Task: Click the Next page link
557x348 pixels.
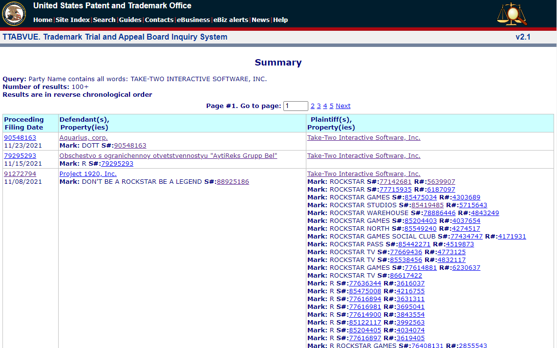Action: pos(343,106)
